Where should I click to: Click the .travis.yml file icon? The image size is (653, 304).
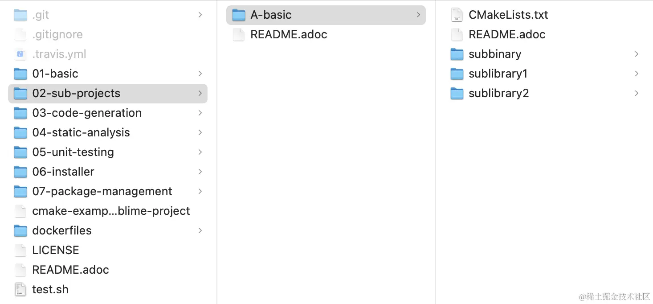tap(20, 54)
